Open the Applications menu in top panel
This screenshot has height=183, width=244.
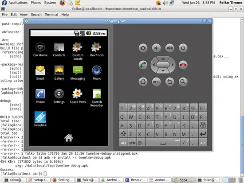coord(18,3)
